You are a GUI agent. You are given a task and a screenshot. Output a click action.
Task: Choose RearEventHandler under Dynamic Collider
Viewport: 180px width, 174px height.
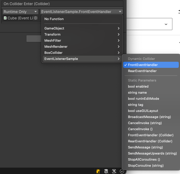(x=151, y=71)
